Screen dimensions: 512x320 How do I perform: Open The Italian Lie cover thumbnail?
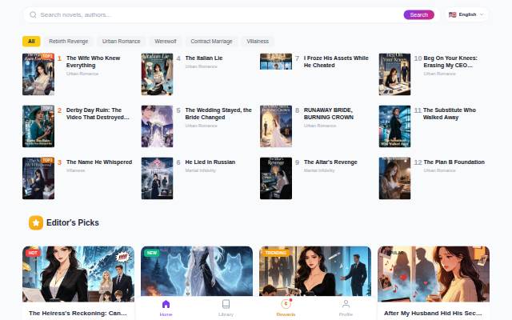point(157,74)
